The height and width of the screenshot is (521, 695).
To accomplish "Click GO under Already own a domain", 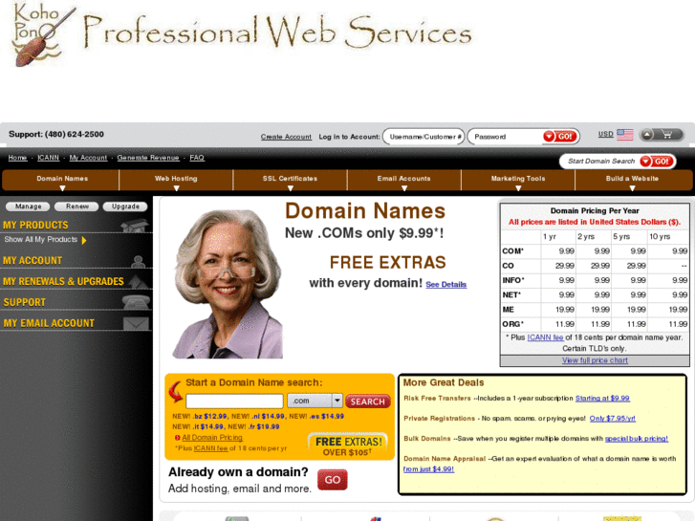I will pyautogui.click(x=333, y=480).
